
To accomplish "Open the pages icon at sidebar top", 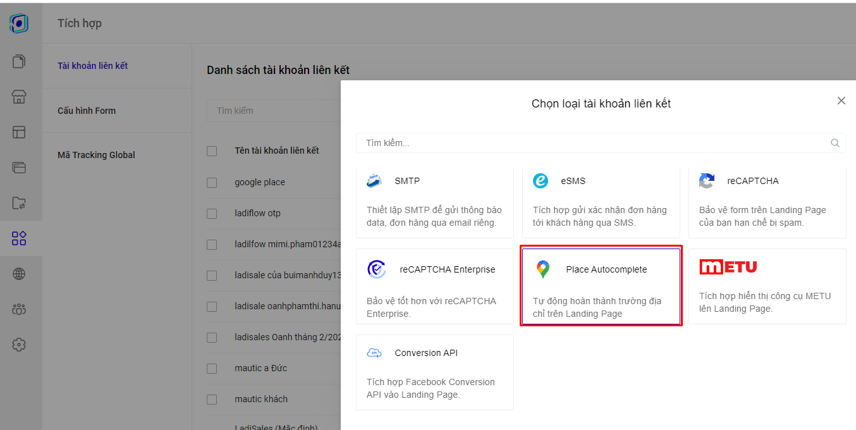I will tap(19, 61).
